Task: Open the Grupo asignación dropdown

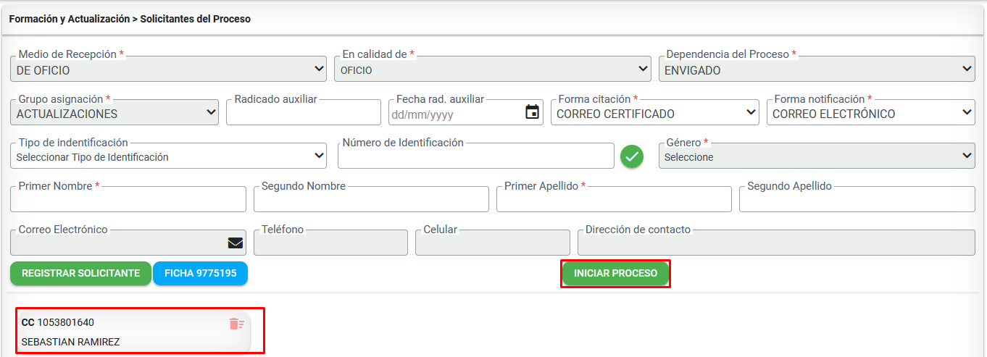Action: click(x=114, y=112)
